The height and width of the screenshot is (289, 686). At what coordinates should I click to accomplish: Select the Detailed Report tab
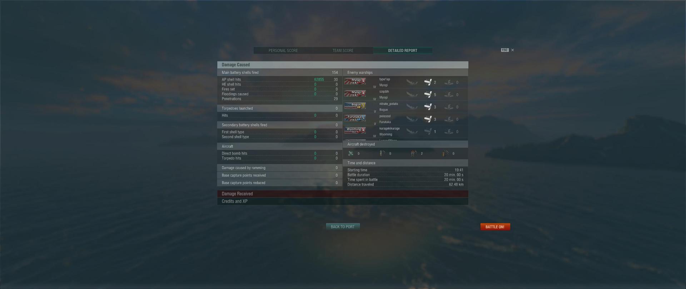[403, 51]
